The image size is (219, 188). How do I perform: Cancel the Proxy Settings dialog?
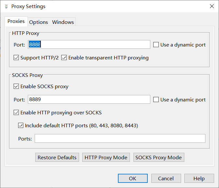(x=166, y=178)
